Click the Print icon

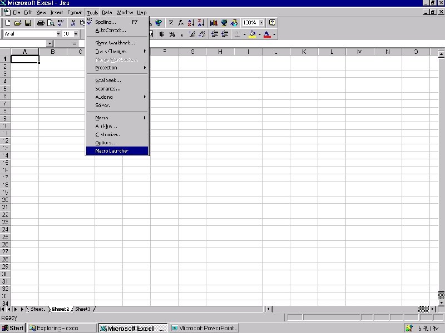tap(41, 23)
